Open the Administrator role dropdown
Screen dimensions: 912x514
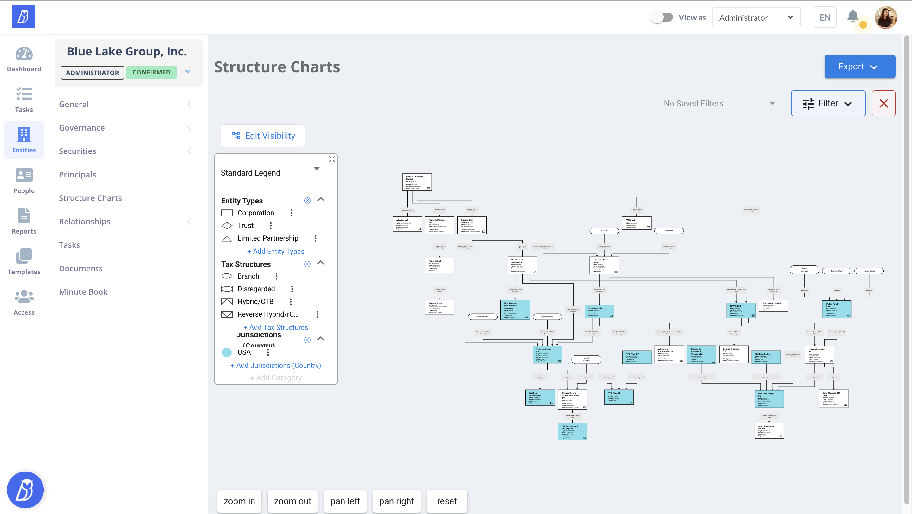coord(756,17)
